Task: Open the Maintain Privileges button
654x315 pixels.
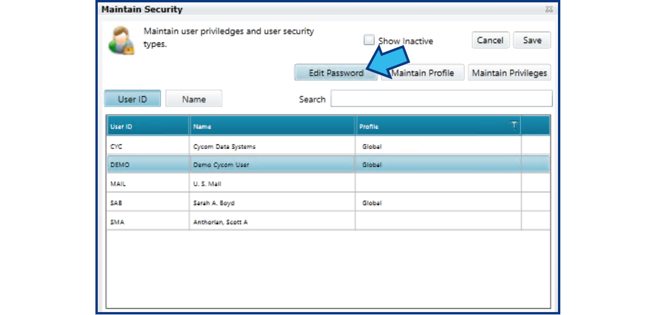Action: (509, 73)
